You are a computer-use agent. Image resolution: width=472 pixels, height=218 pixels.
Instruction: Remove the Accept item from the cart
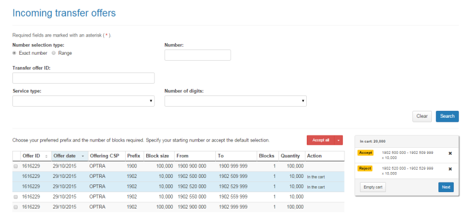click(450, 153)
